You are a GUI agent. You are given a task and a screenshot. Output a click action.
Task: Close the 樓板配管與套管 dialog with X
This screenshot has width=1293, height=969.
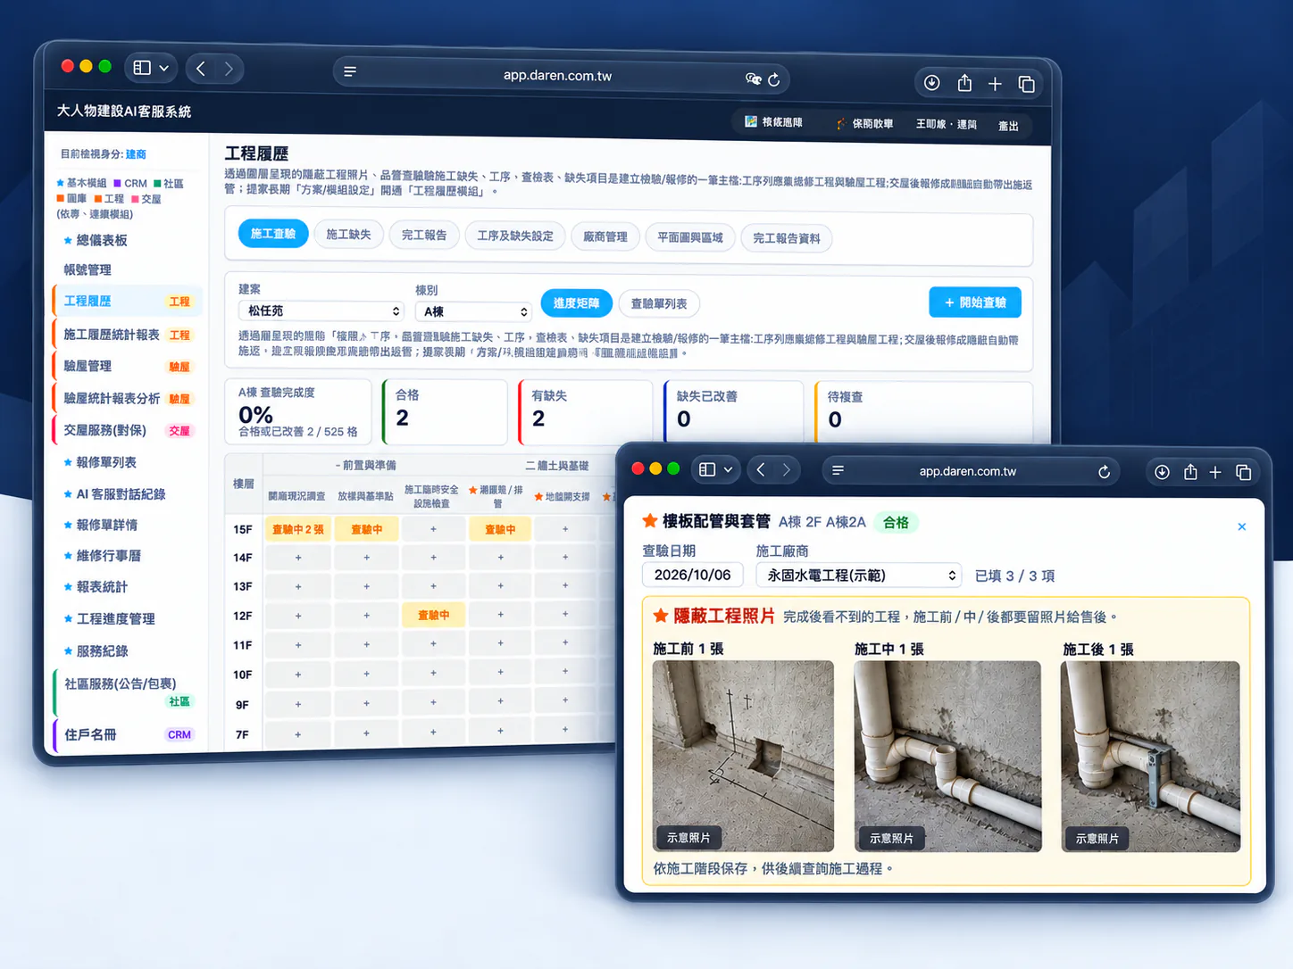[1242, 526]
